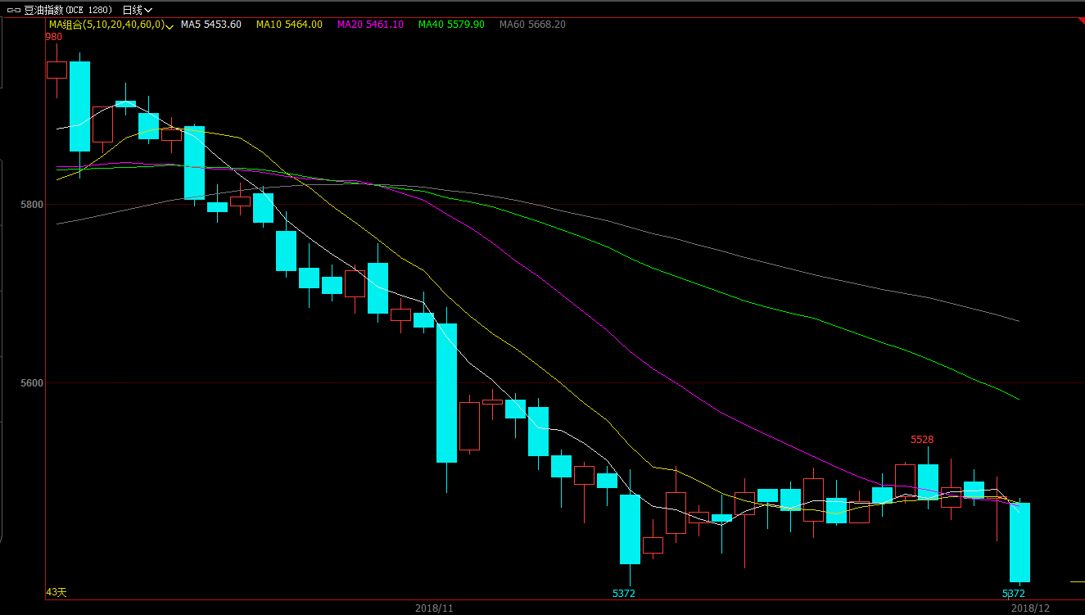The height and width of the screenshot is (615, 1085).
Task: Click the red 5528 high price label
Action: click(922, 440)
